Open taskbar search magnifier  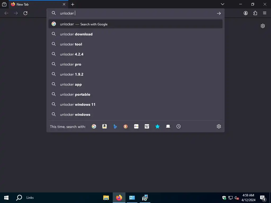click(x=19, y=198)
